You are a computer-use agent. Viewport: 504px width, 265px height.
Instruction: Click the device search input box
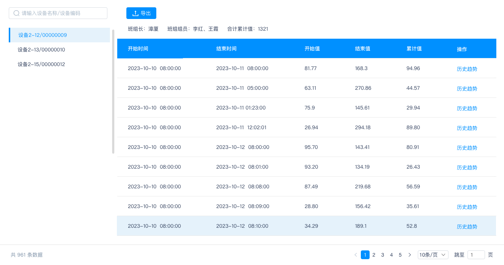58,13
